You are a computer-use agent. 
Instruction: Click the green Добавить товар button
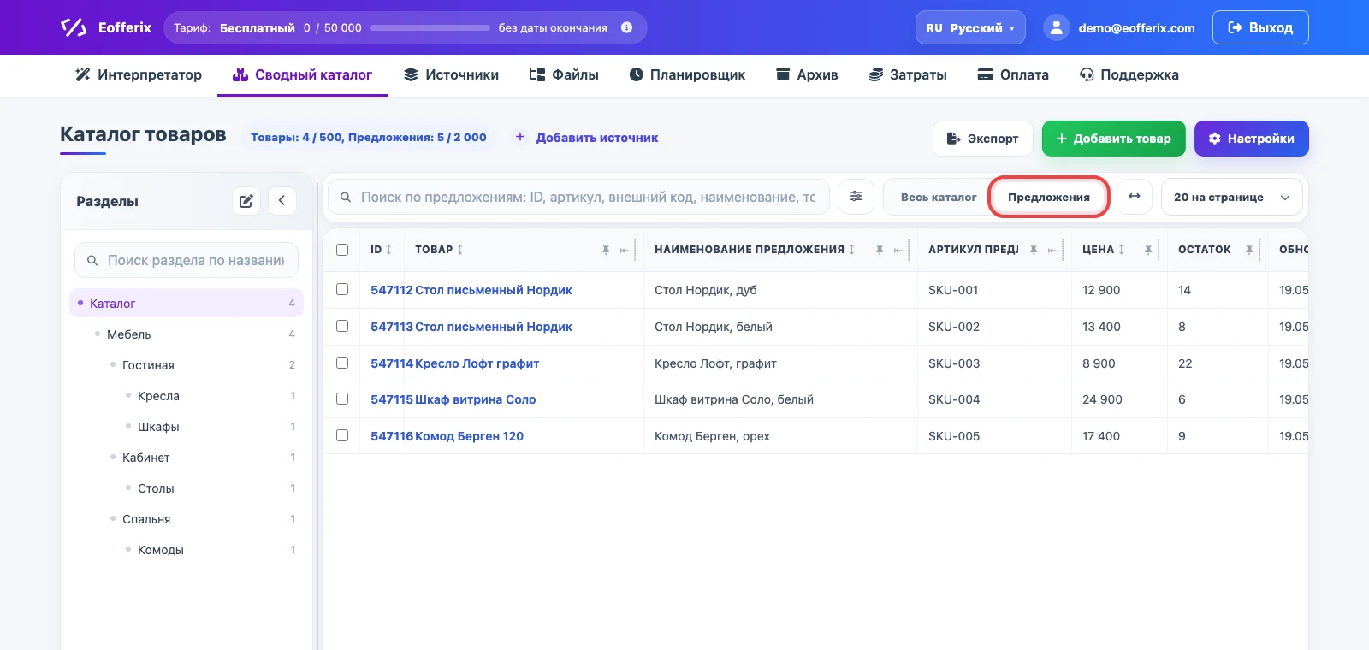(1113, 139)
